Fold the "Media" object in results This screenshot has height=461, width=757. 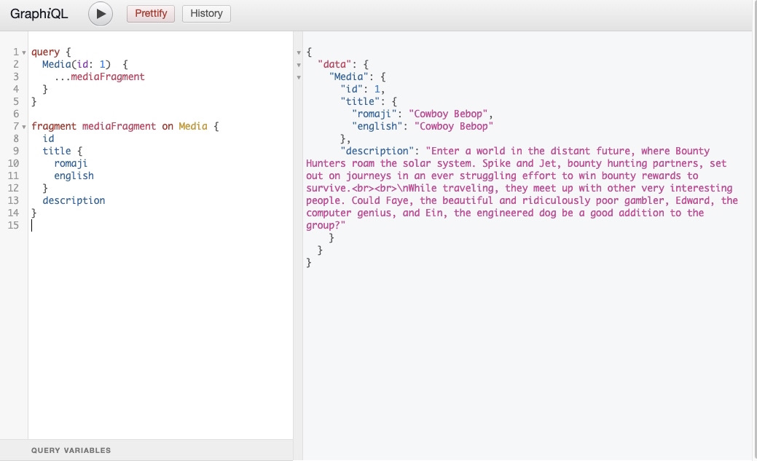coord(299,77)
